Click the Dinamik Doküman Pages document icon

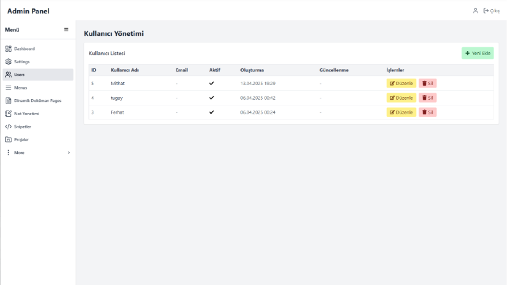pyautogui.click(x=8, y=100)
